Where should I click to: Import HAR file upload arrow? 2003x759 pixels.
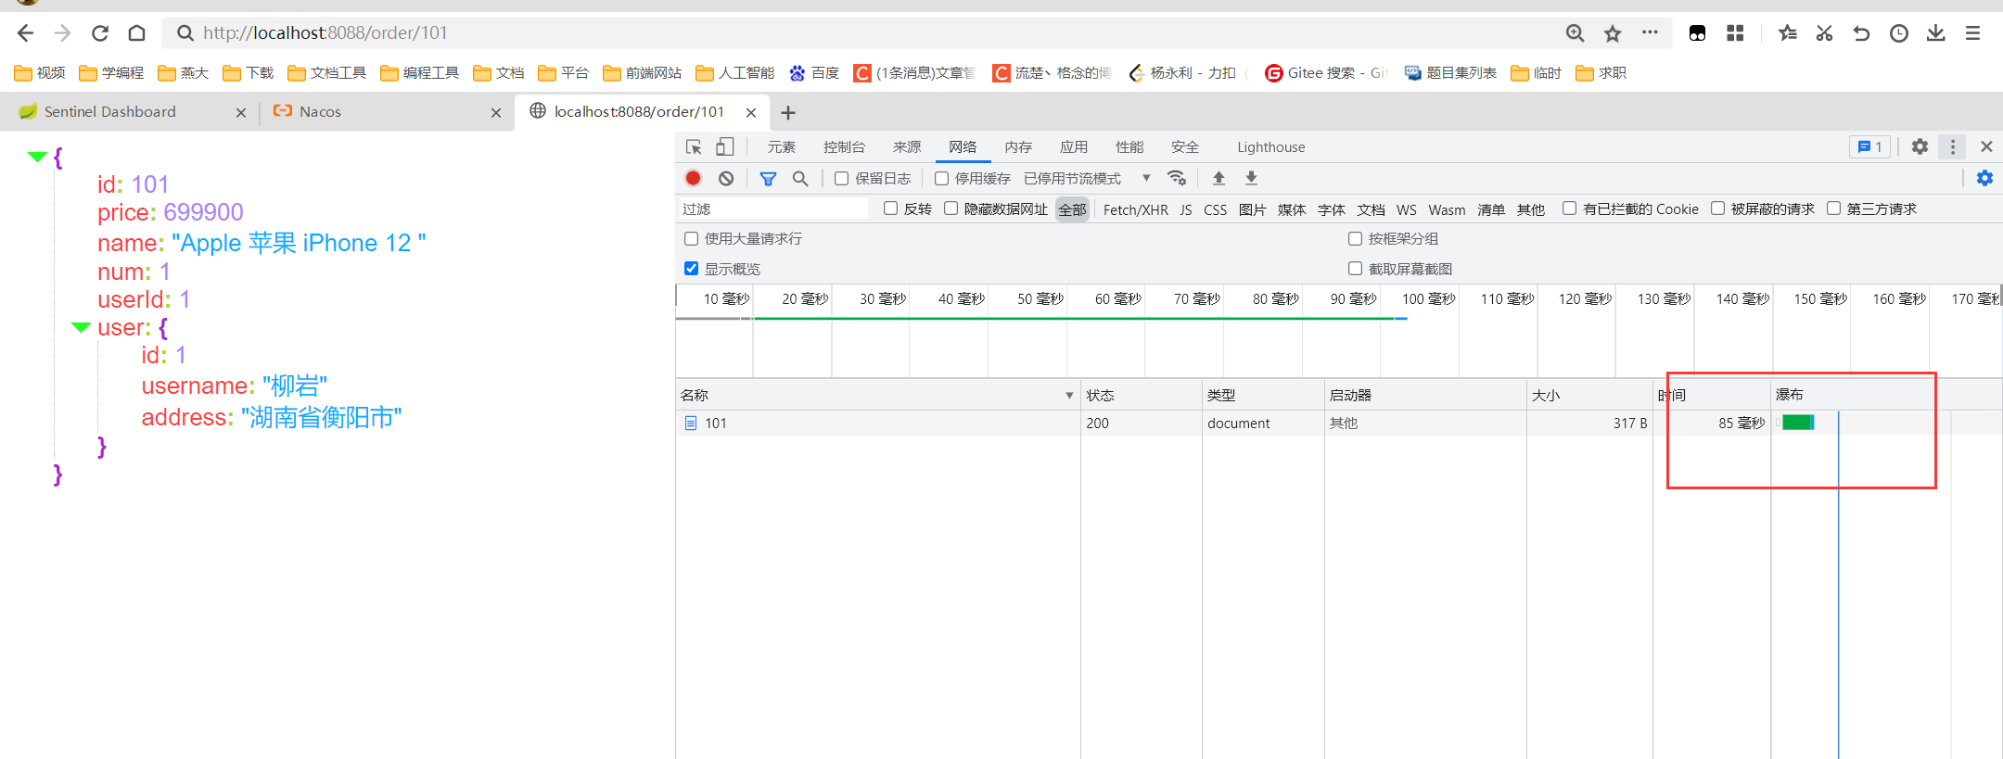1218,178
